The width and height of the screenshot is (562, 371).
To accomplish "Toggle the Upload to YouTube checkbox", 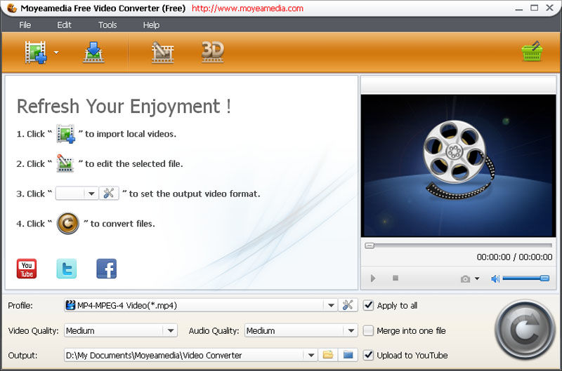I will point(368,355).
